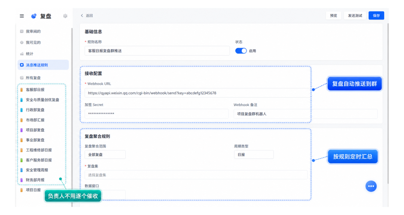Viewport: 404px width, 215px height.
Task: Click the Webhook 备注 field
Action: coord(306,114)
